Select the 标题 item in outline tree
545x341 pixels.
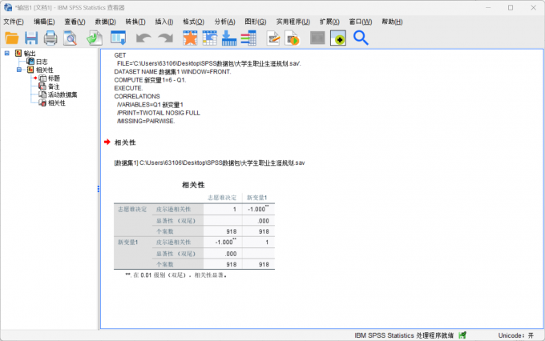point(54,78)
